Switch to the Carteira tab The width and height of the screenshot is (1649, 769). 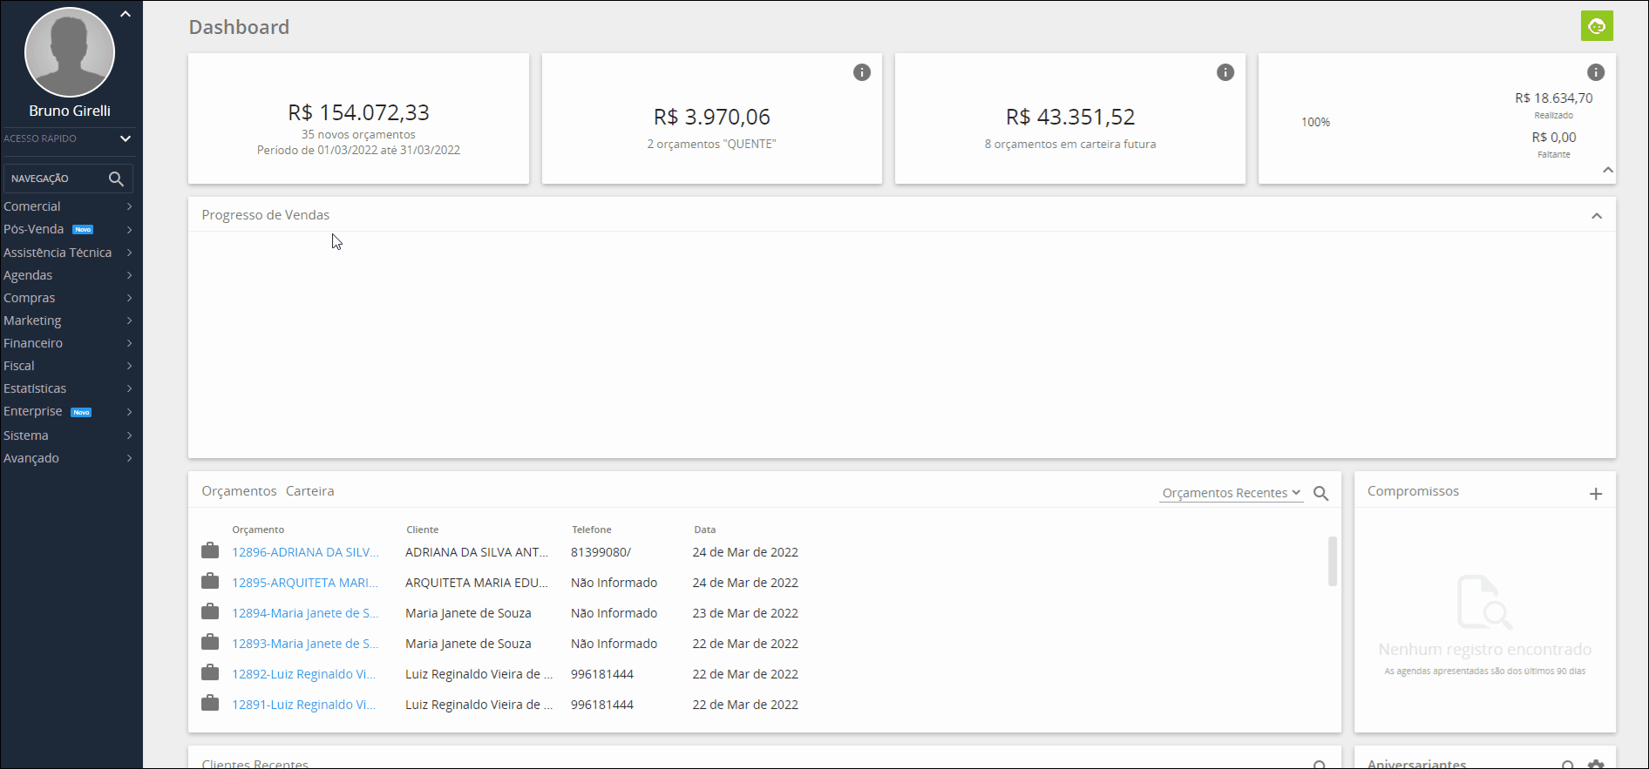309,491
